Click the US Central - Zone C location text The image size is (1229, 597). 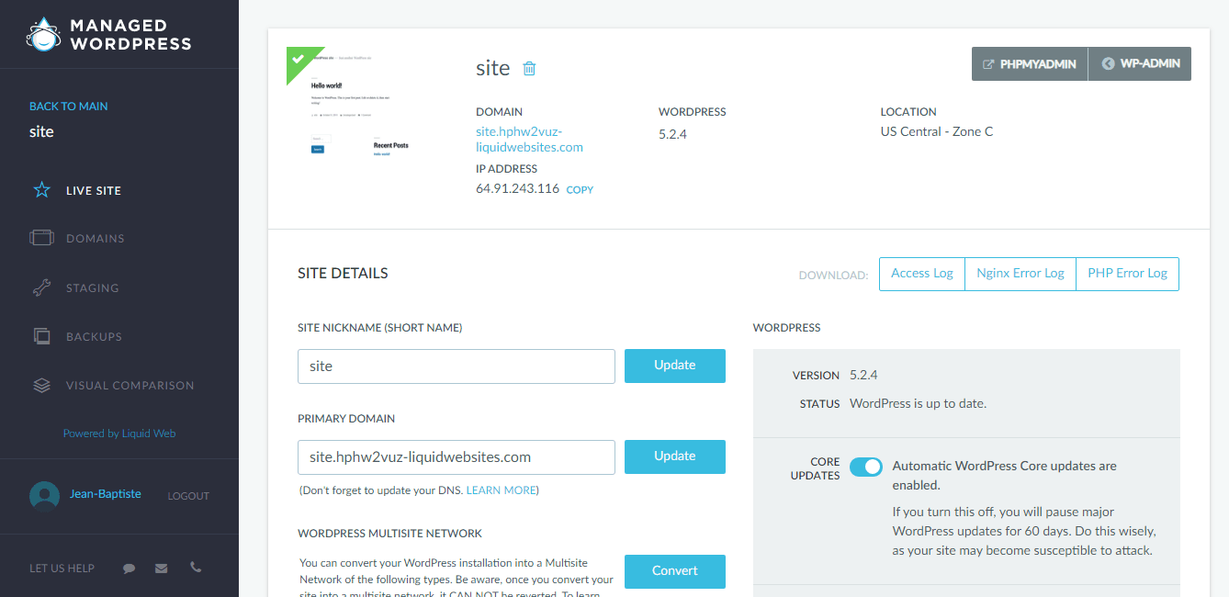coord(937,131)
